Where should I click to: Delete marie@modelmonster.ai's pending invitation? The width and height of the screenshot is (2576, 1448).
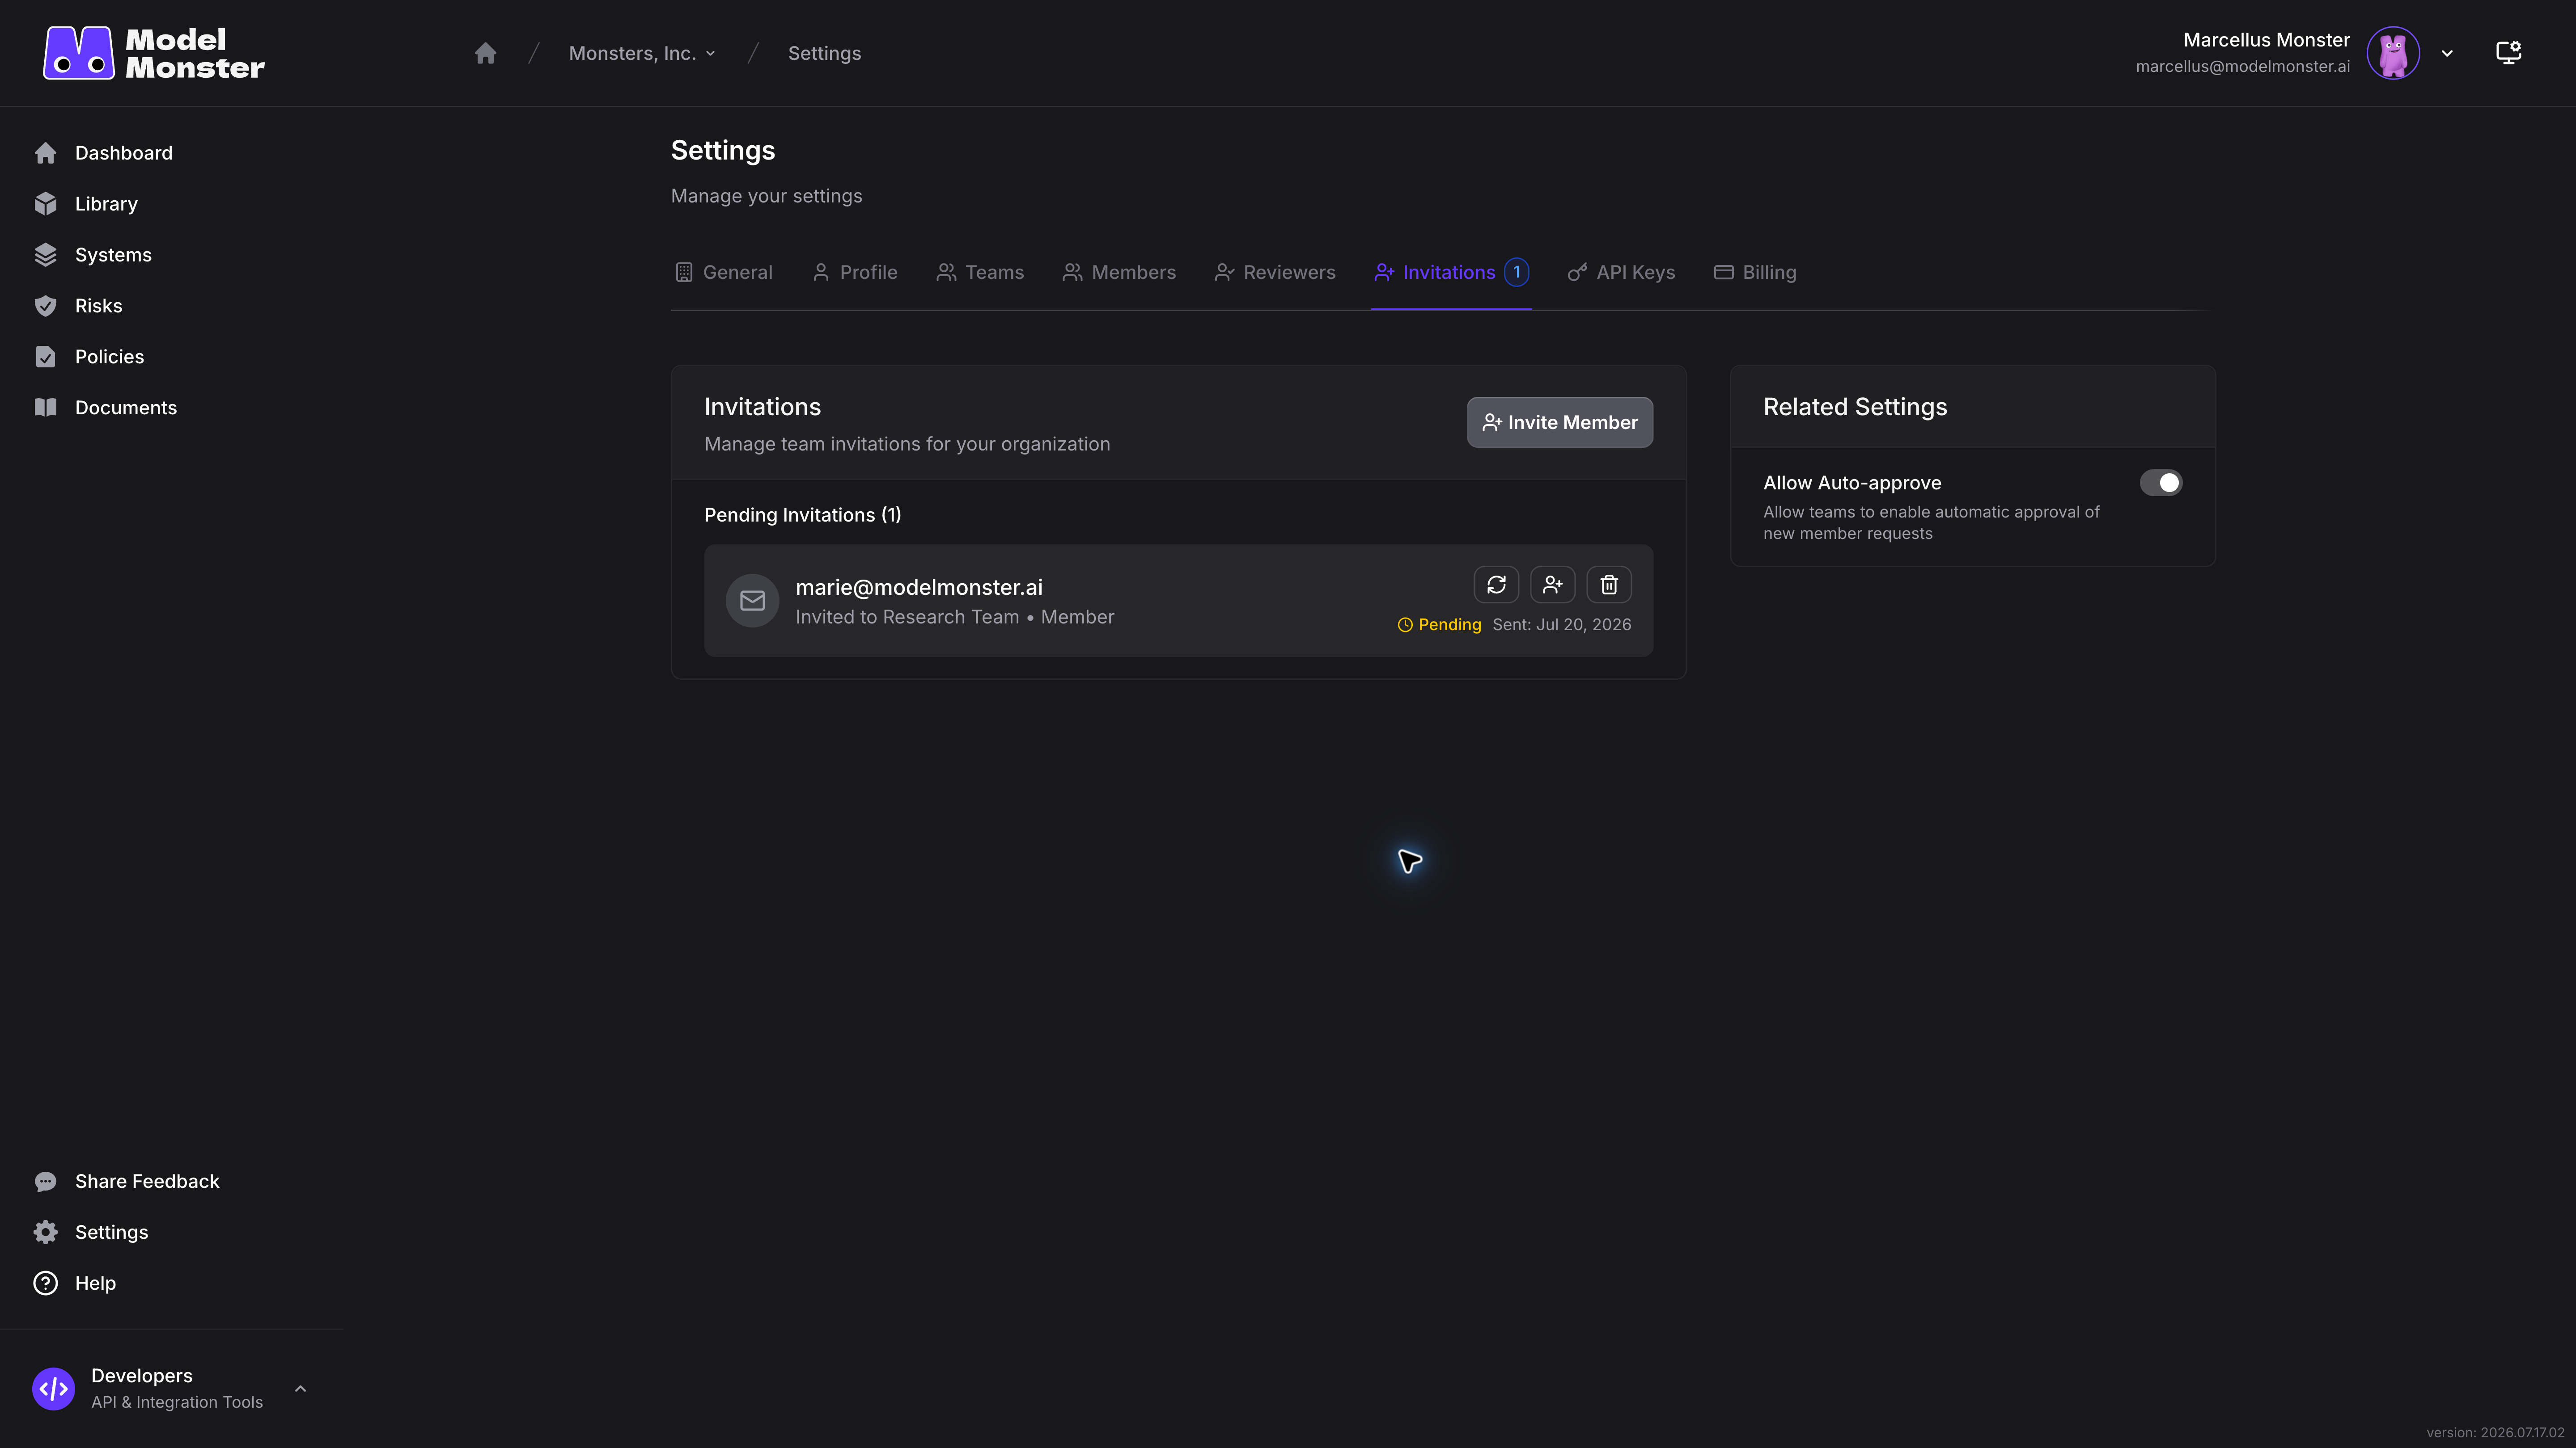click(x=1609, y=585)
